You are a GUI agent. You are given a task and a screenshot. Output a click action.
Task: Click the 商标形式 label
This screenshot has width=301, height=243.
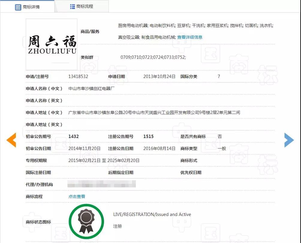(x=189, y=160)
